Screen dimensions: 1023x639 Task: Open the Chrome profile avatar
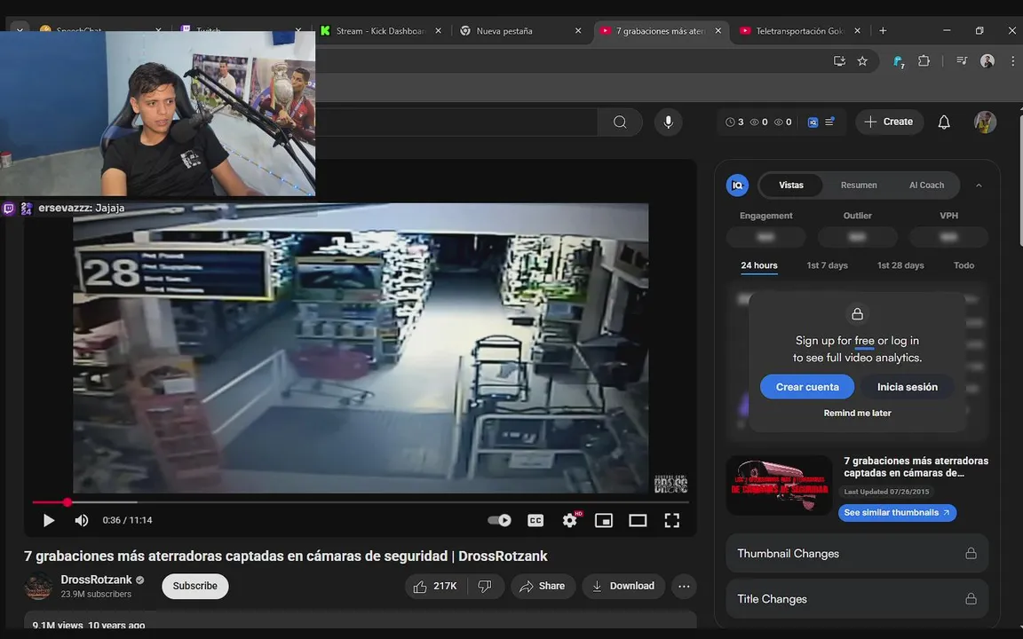[x=987, y=60]
